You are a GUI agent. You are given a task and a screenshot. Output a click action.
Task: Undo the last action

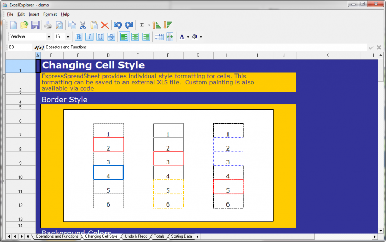[118, 25]
